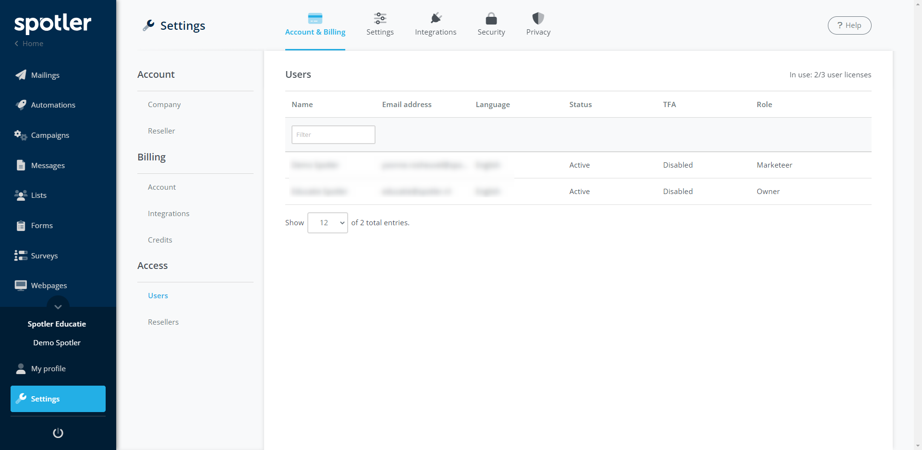Image resolution: width=922 pixels, height=450 pixels.
Task: Click the page vertical scrollbar
Action: pos(918,225)
